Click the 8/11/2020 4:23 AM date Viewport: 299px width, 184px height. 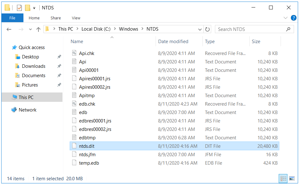tap(177, 104)
